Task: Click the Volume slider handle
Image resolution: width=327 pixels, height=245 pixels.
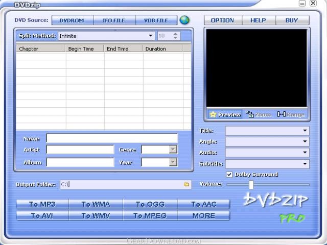Action: (x=251, y=185)
